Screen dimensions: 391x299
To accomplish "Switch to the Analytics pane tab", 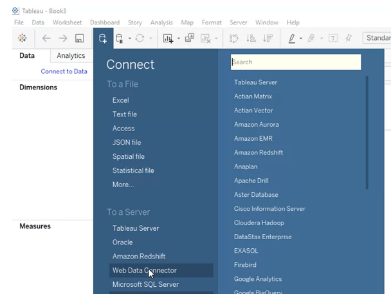I will 71,55.
